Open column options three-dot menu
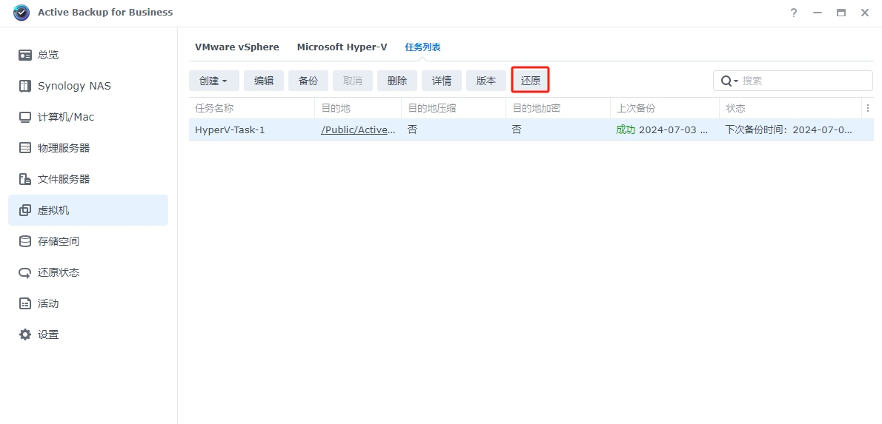882x424 pixels. tap(868, 108)
